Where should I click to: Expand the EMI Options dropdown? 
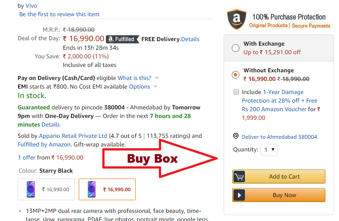(143, 86)
